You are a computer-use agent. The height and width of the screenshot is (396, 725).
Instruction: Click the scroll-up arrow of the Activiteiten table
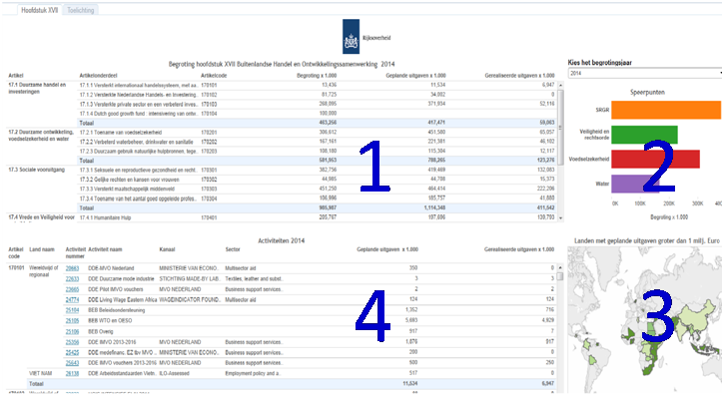click(x=560, y=268)
